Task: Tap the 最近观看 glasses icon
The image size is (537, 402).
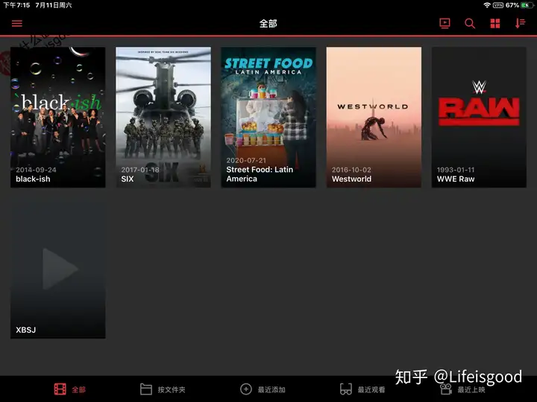Action: [x=345, y=389]
